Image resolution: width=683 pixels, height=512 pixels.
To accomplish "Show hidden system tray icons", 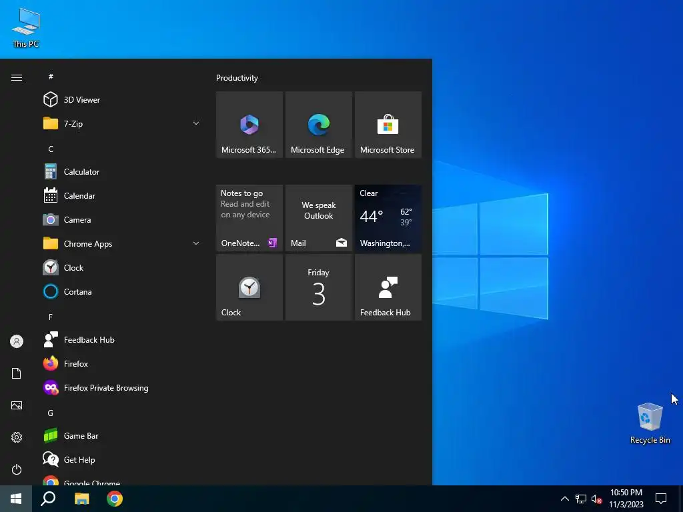I will pos(564,499).
